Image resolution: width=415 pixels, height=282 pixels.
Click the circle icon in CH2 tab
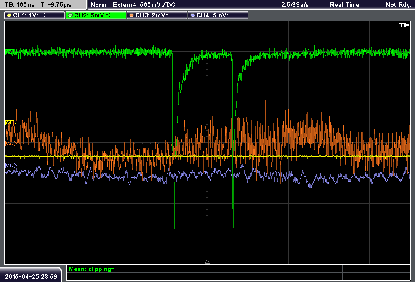click(71, 15)
